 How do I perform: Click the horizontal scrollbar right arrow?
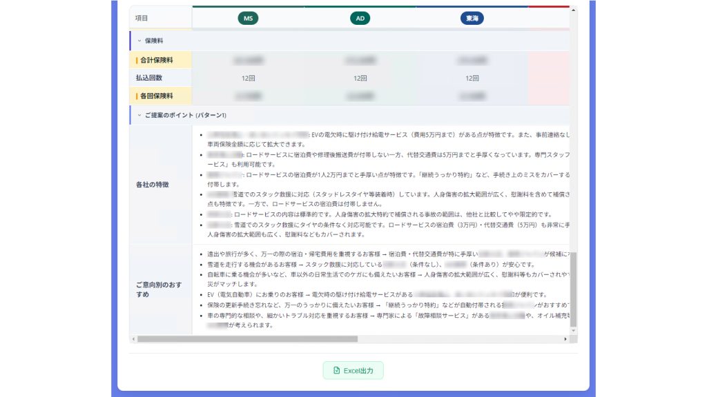click(565, 339)
